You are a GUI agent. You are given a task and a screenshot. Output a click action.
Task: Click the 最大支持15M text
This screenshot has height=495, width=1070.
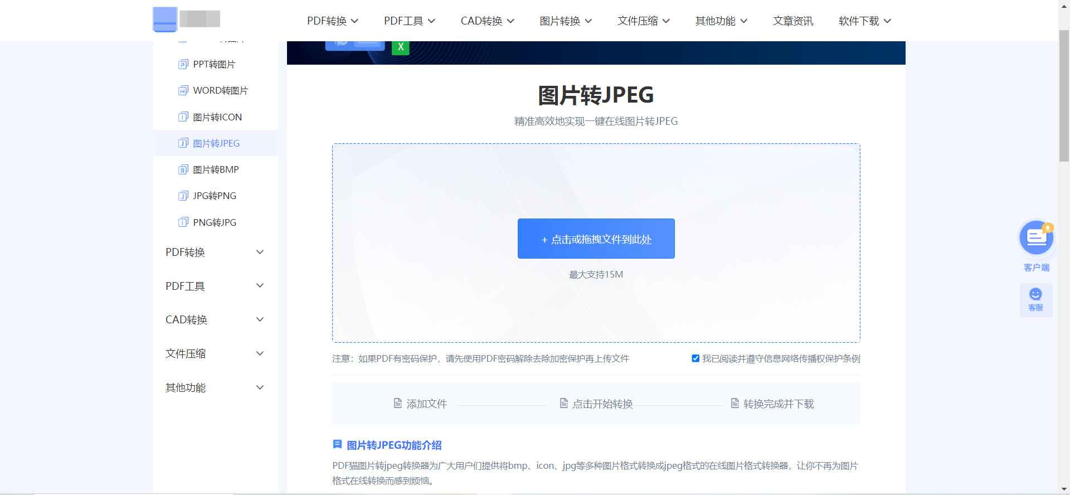596,274
